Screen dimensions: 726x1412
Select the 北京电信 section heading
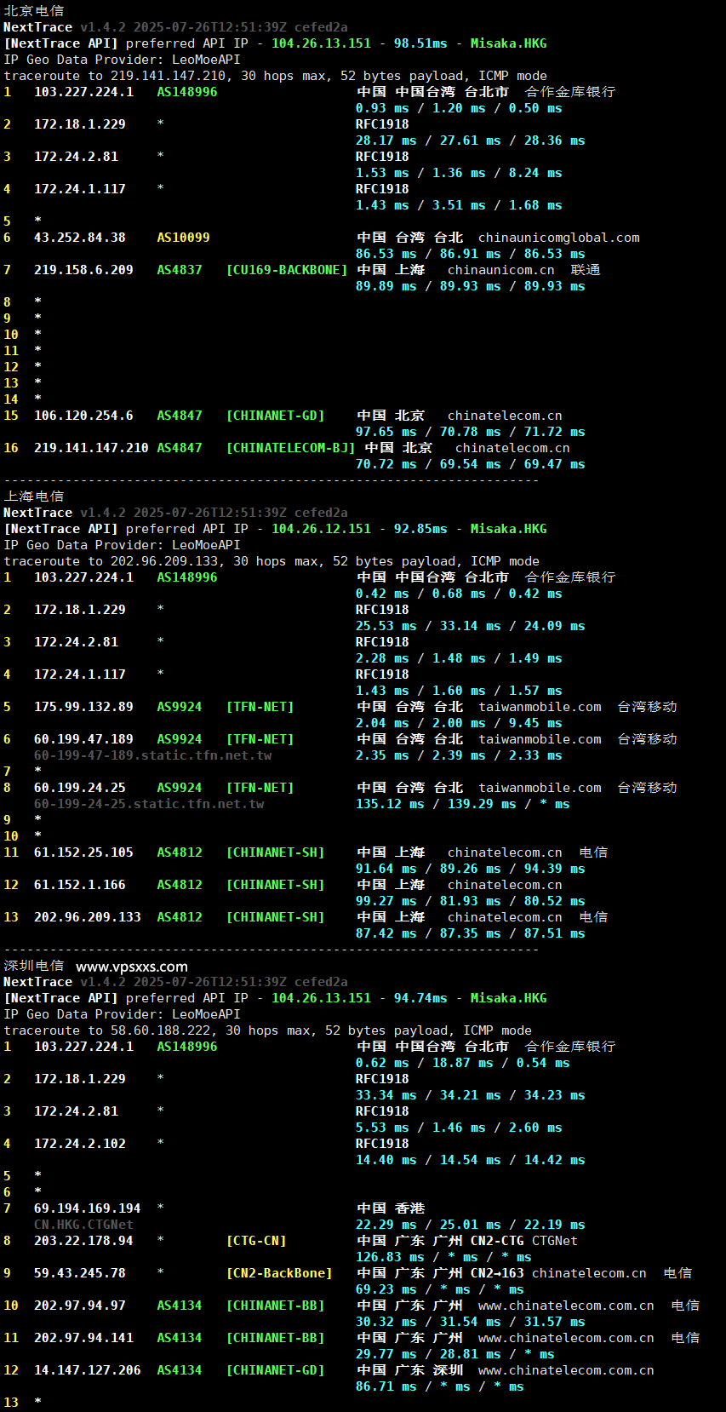pyautogui.click(x=34, y=11)
